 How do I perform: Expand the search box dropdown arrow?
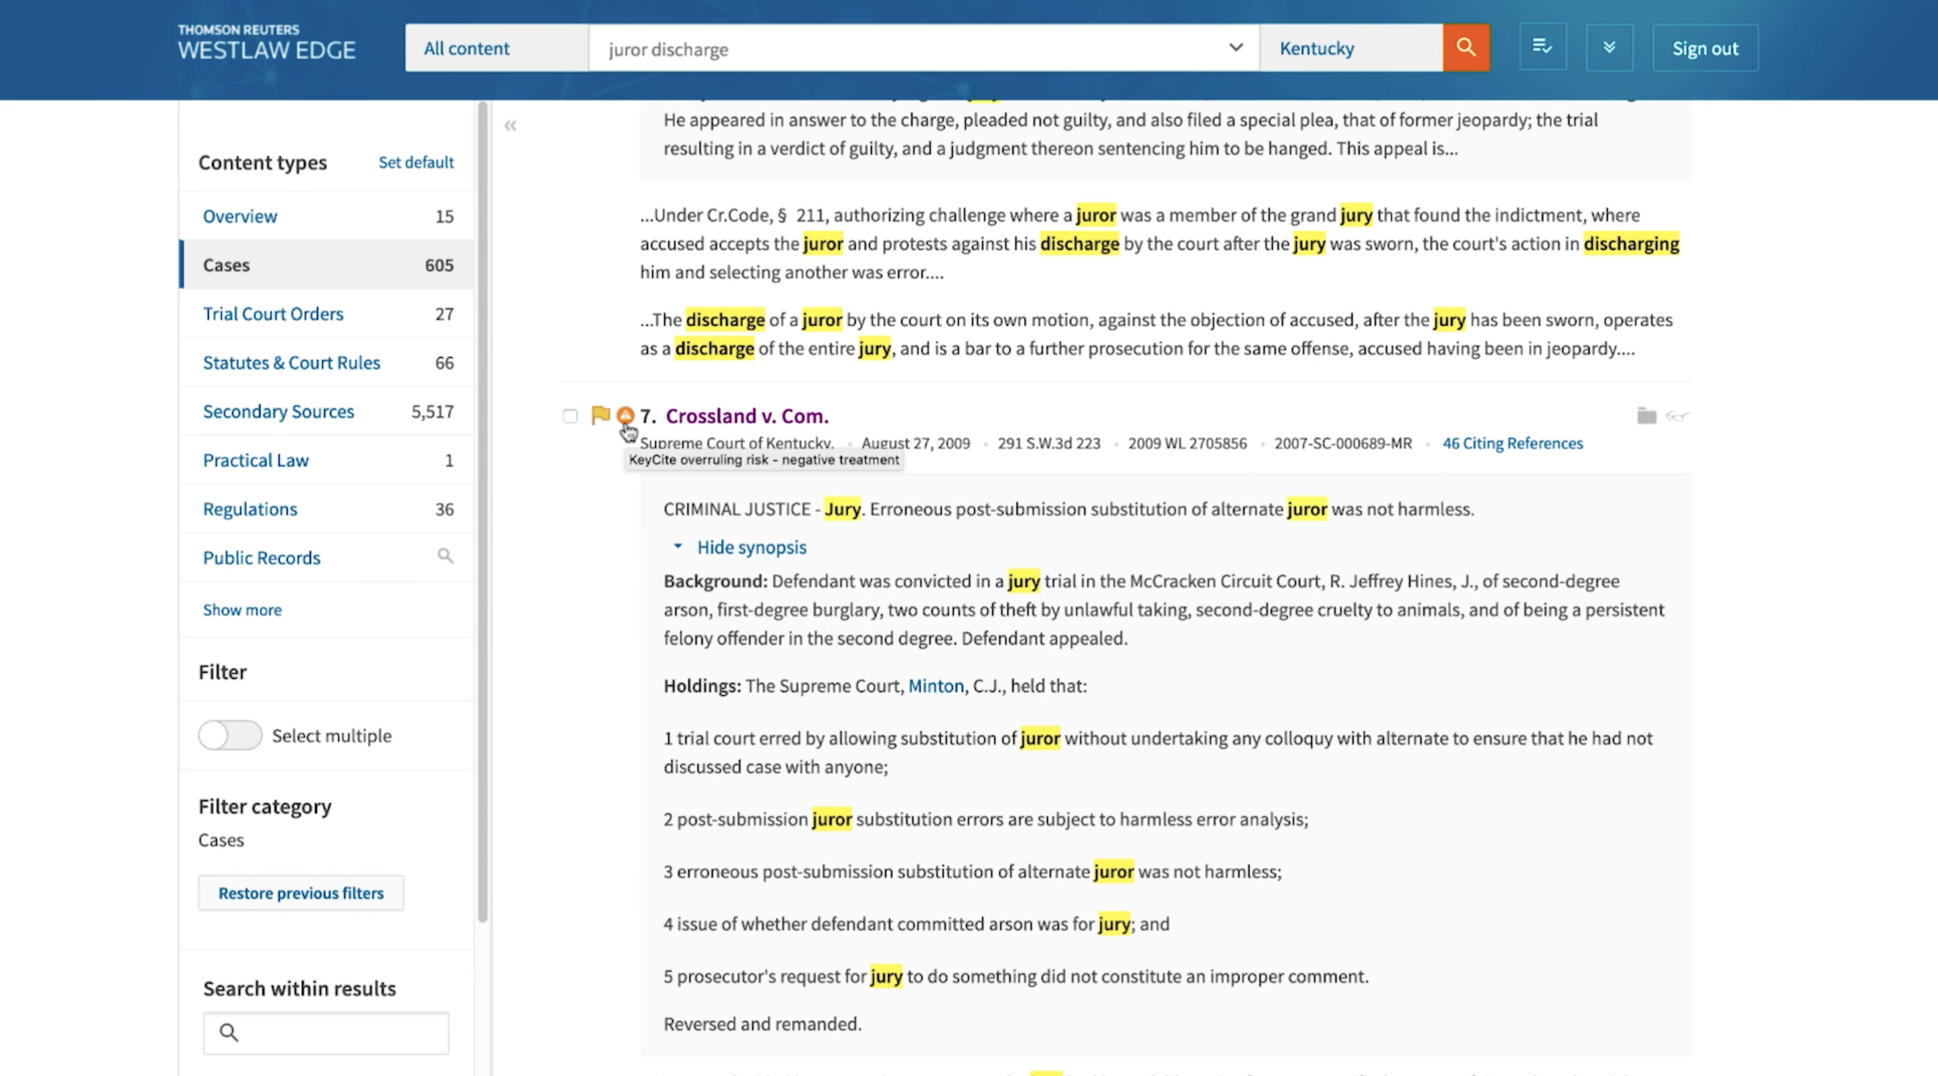coord(1235,48)
